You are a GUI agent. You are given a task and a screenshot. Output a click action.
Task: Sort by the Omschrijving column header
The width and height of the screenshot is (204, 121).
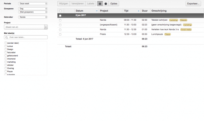point(177,11)
